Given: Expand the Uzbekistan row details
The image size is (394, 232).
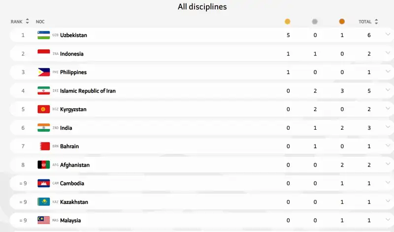Looking at the screenshot, I should [388, 35].
